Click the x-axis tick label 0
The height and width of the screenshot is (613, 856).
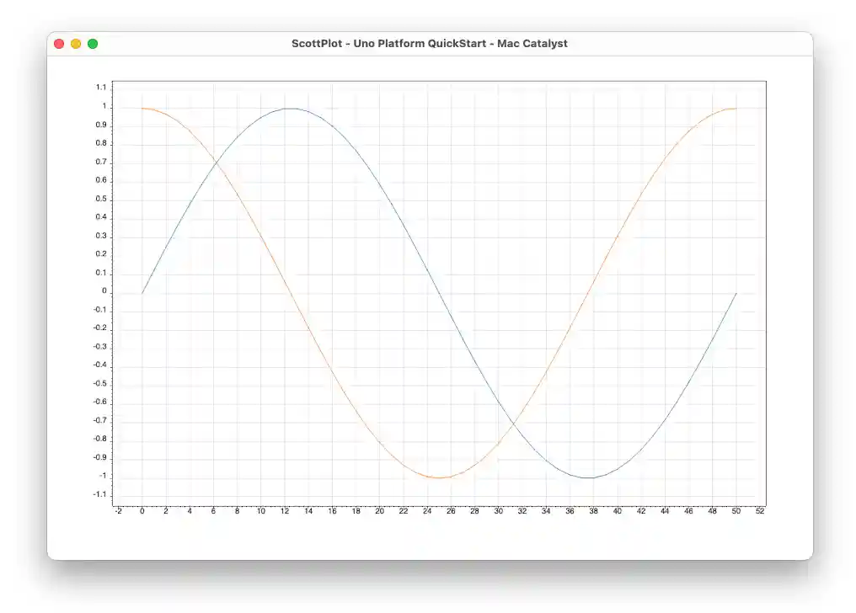(142, 511)
